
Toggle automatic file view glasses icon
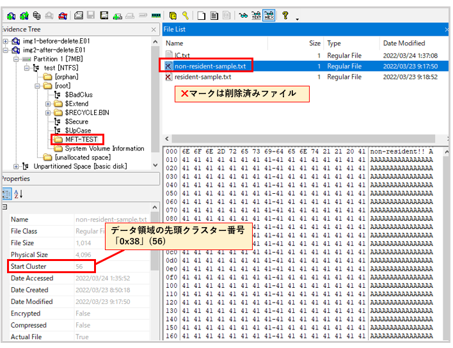coord(243,15)
